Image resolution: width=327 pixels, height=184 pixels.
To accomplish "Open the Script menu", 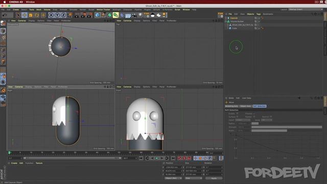I will [177, 10].
